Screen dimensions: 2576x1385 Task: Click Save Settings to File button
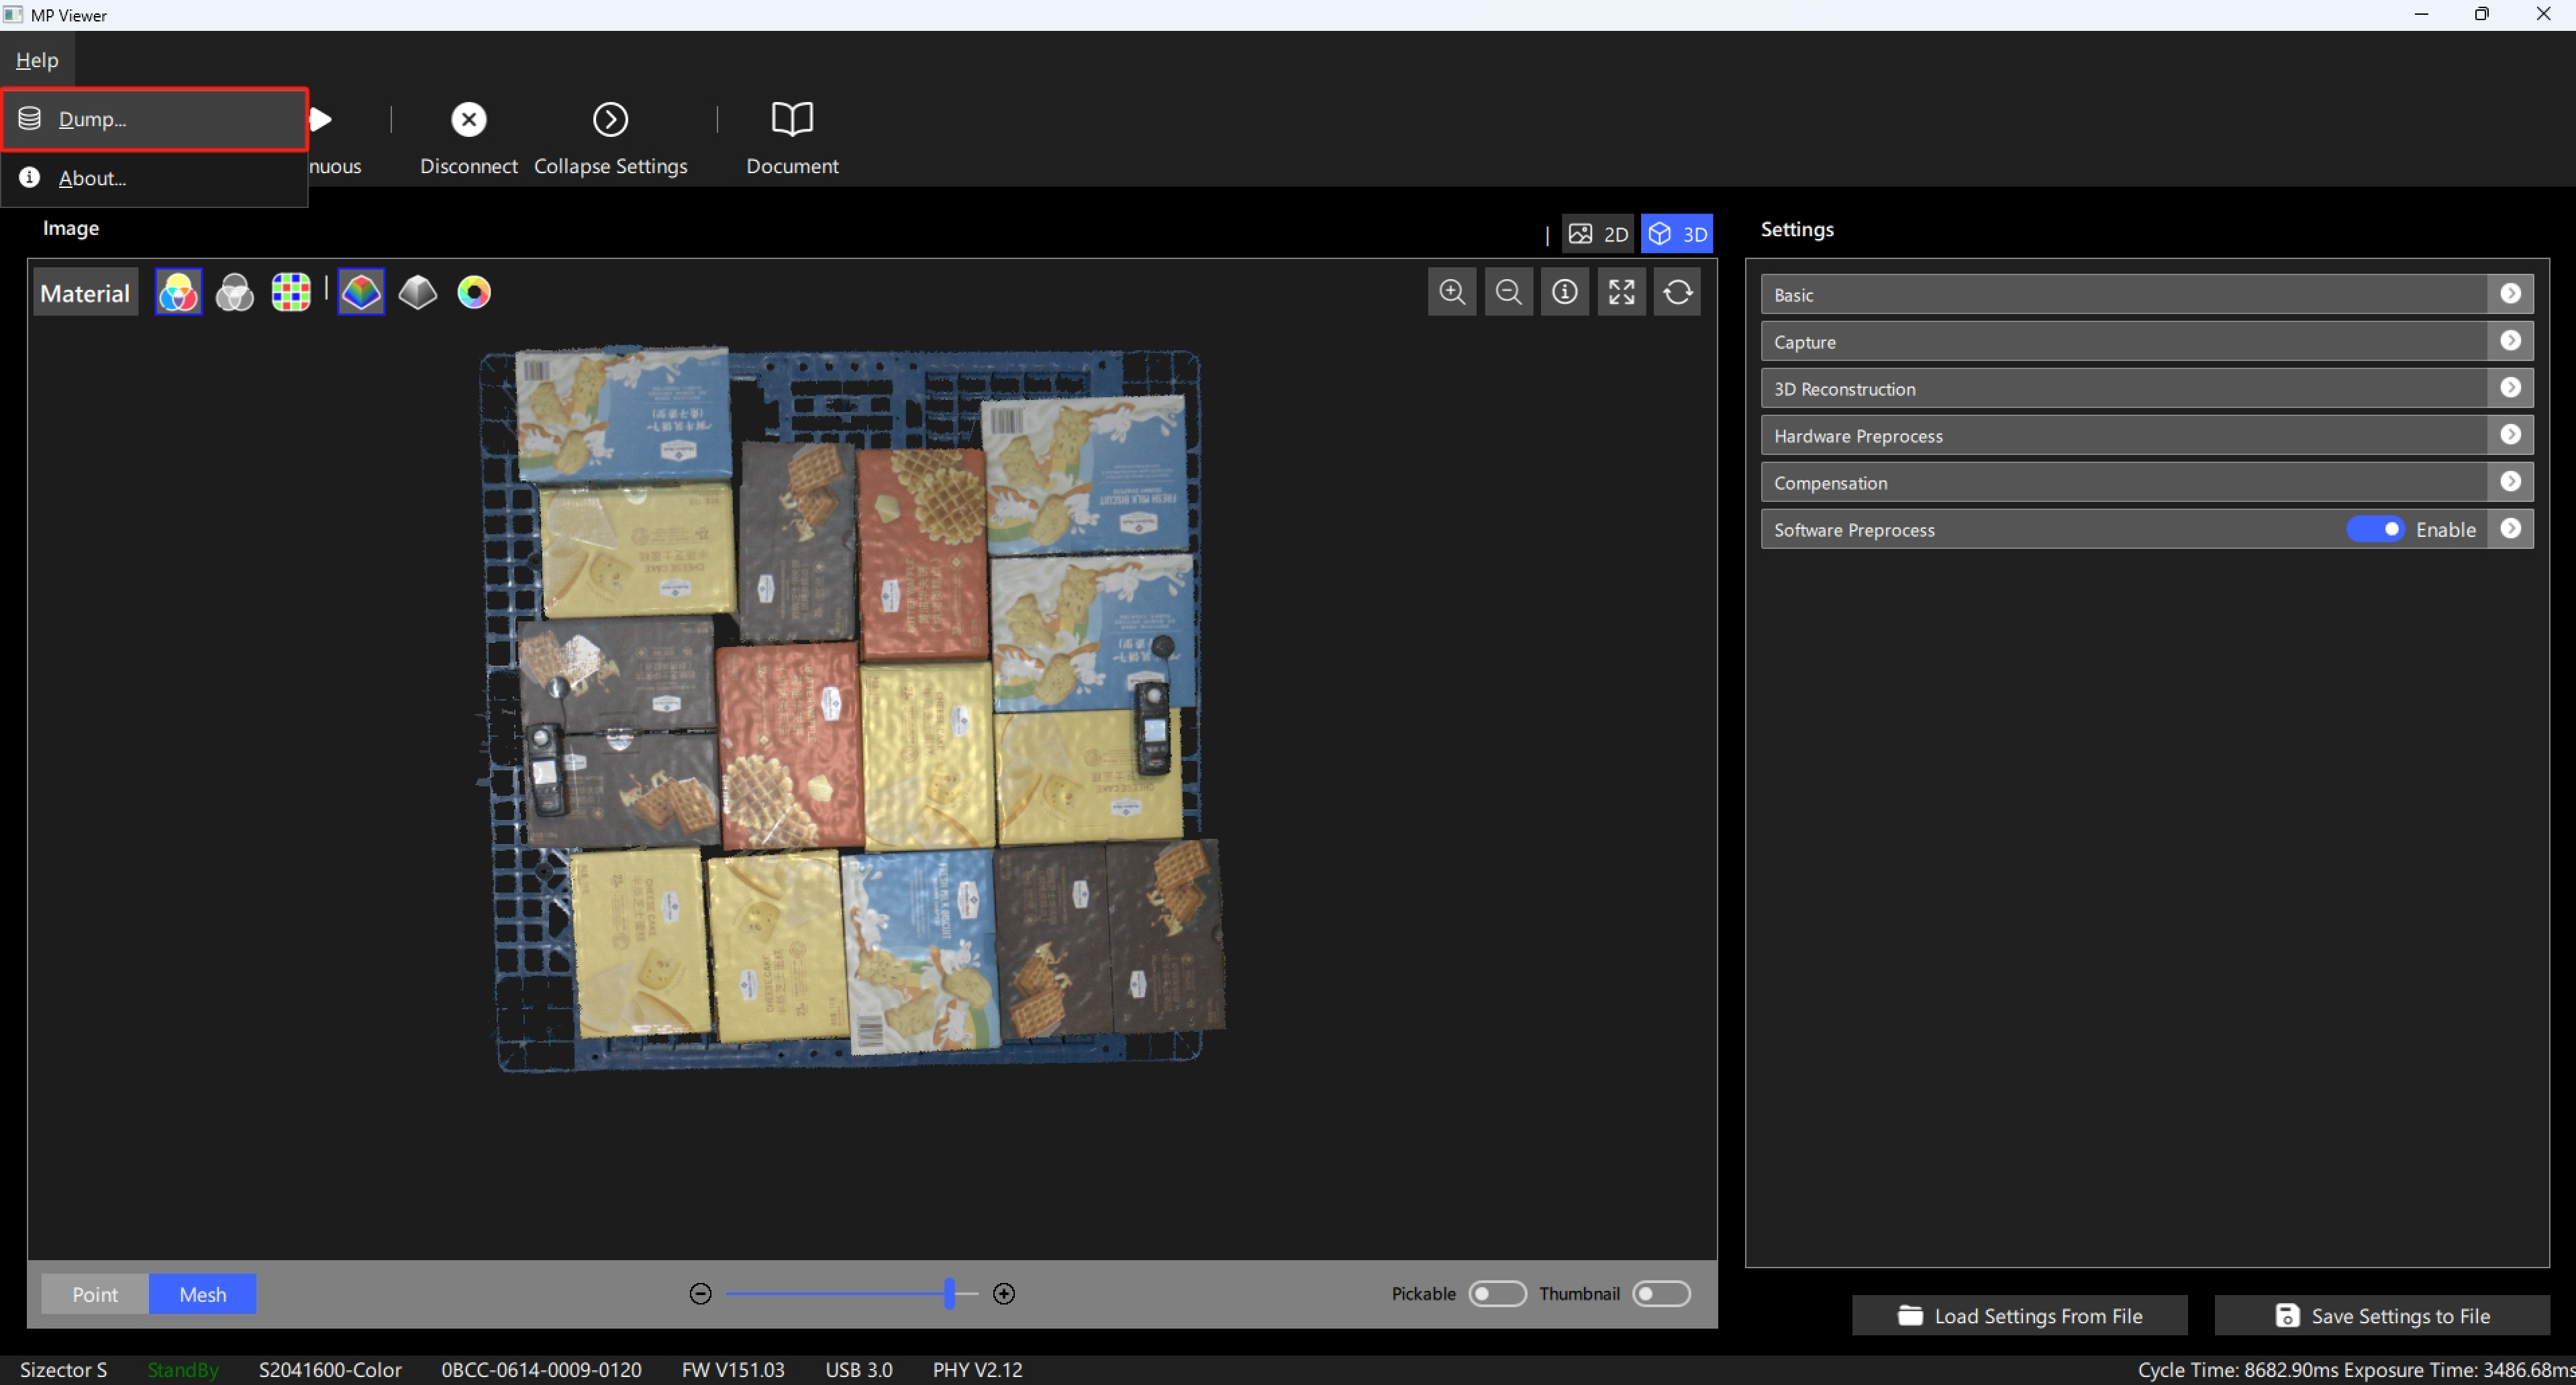[x=2382, y=1315]
